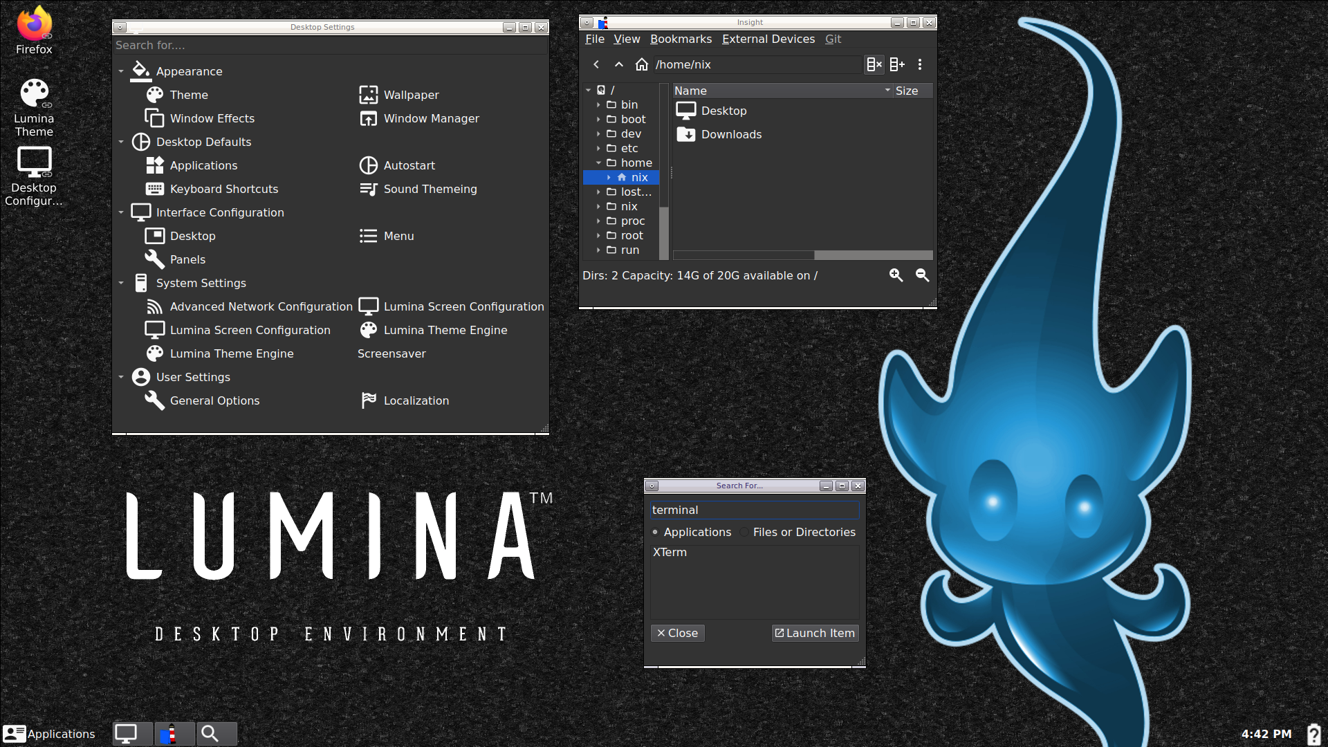Open the External Devices menu
This screenshot has height=747, width=1328.
[x=768, y=39]
